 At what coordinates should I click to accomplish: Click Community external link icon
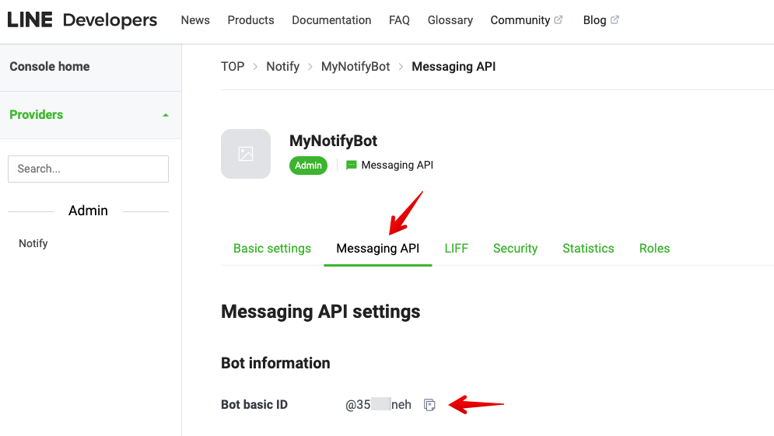(559, 19)
